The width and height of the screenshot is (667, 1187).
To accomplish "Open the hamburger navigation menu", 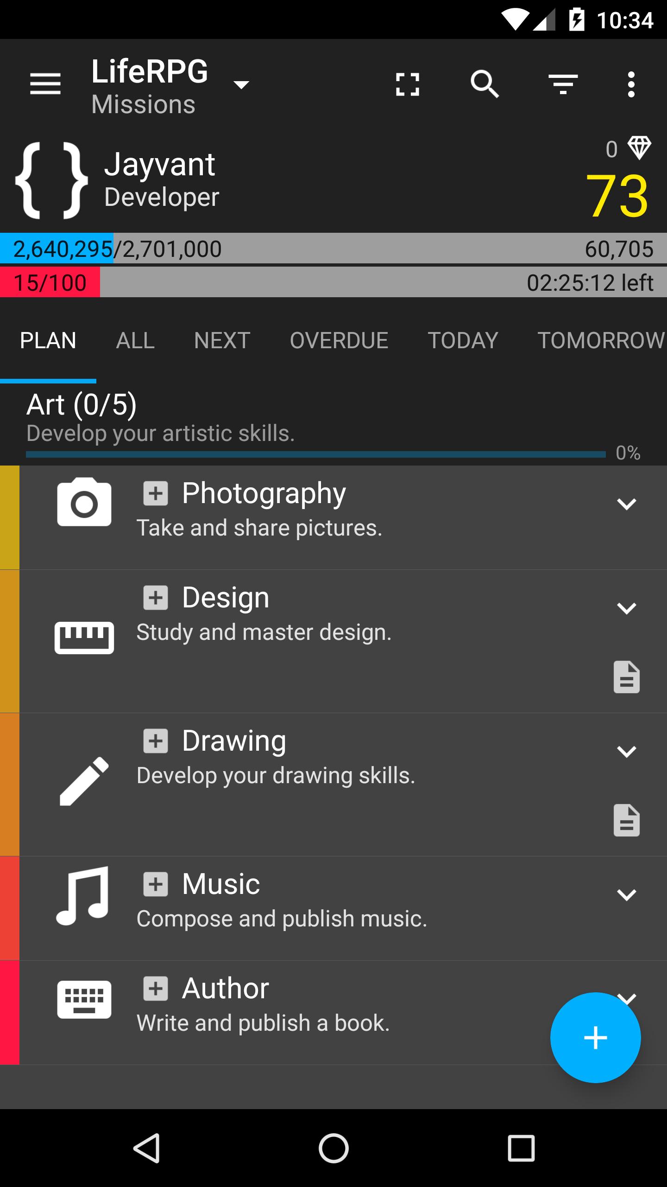I will (45, 84).
